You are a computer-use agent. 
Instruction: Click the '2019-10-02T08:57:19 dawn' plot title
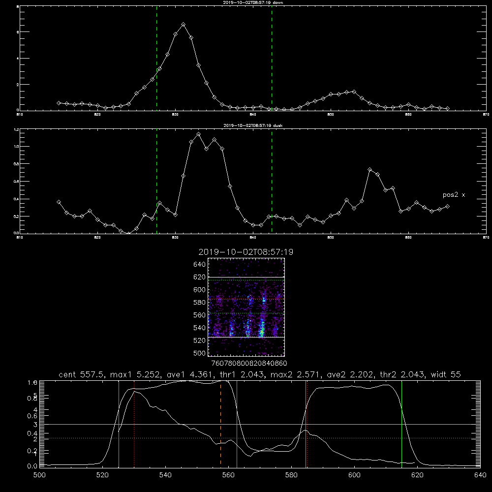(253, 2)
